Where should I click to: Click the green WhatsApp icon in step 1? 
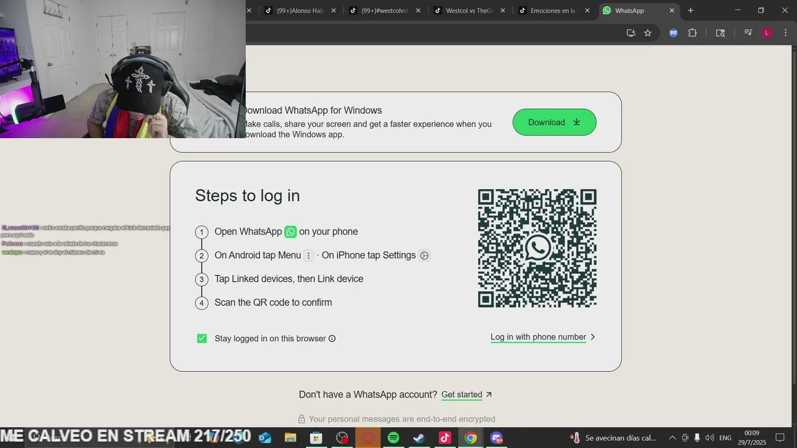pyautogui.click(x=290, y=231)
